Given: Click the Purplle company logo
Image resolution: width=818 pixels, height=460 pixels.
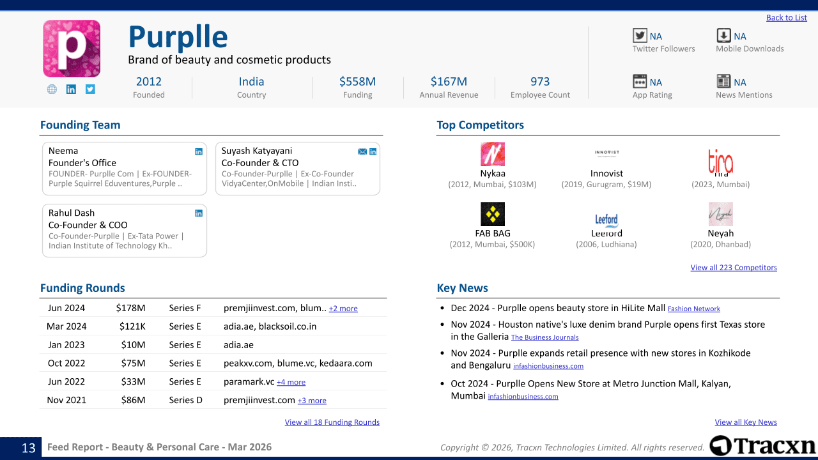Looking at the screenshot, I should pos(72,49).
